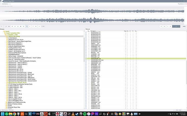Select the Spectrasonics-BzrGtr 44.1k folder
187x116 pixels.
click(x=17, y=82)
